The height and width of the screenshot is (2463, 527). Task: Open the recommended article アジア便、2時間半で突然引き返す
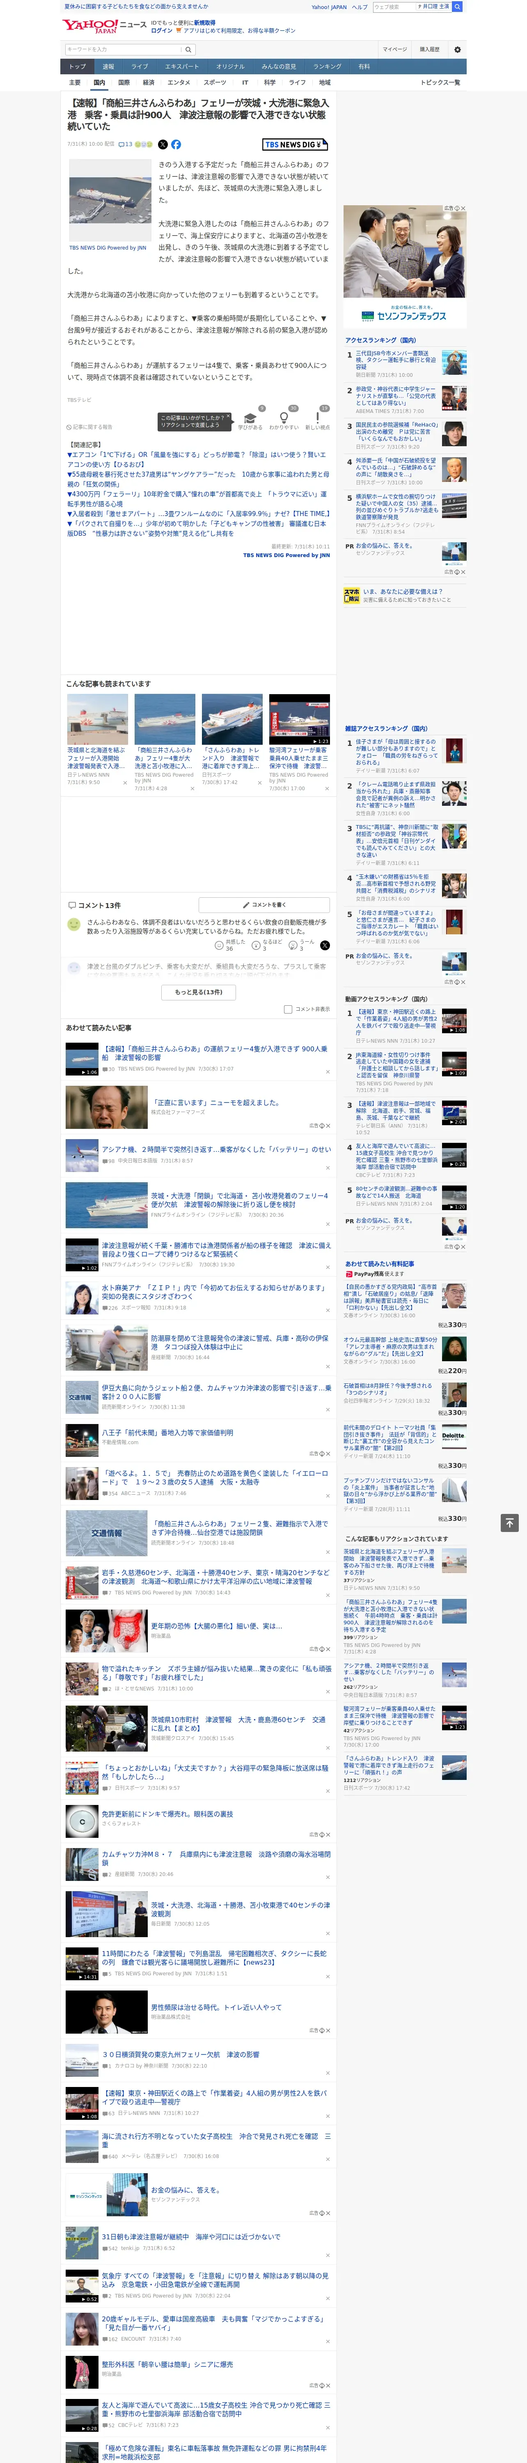(216, 1149)
